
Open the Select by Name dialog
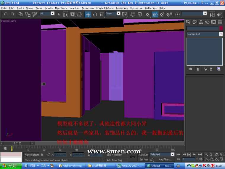65,14
